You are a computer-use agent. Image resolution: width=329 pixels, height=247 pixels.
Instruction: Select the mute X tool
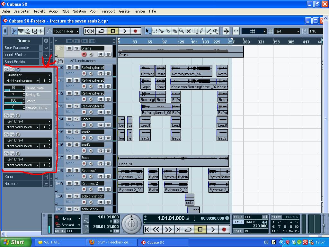tap(188, 31)
